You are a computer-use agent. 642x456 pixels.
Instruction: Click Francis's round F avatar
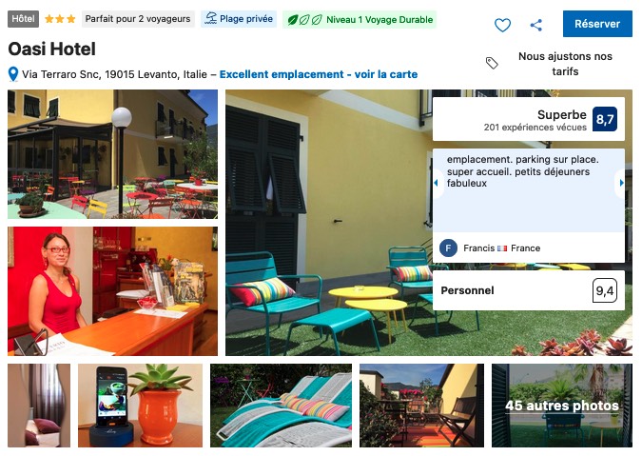(448, 248)
